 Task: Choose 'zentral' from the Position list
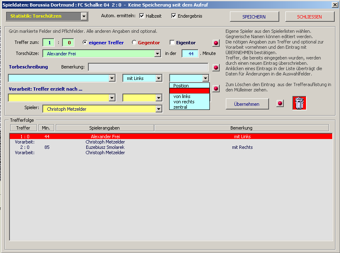pos(190,107)
